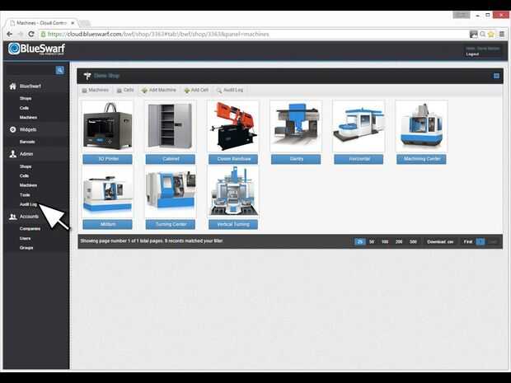Viewport: 511px width, 383px height.
Task: Click the Horizontal button
Action: coord(359,159)
